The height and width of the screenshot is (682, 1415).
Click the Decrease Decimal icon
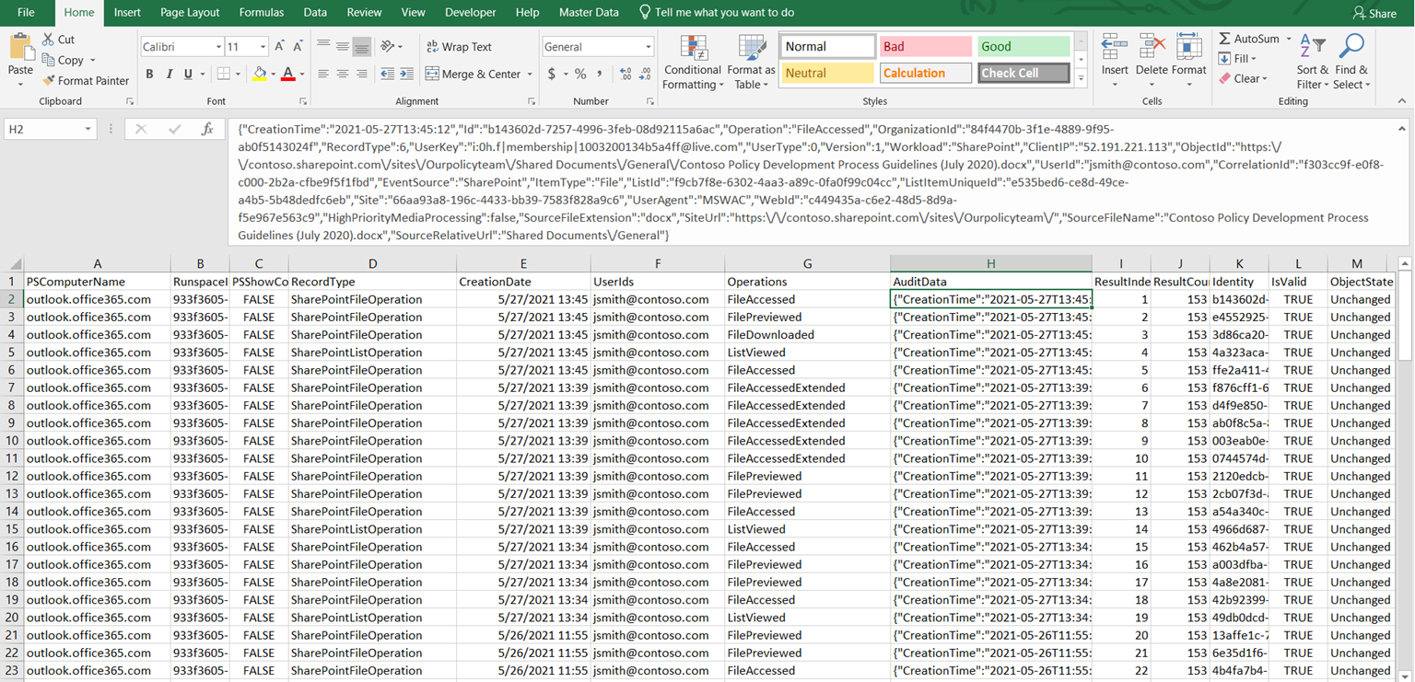coord(647,74)
